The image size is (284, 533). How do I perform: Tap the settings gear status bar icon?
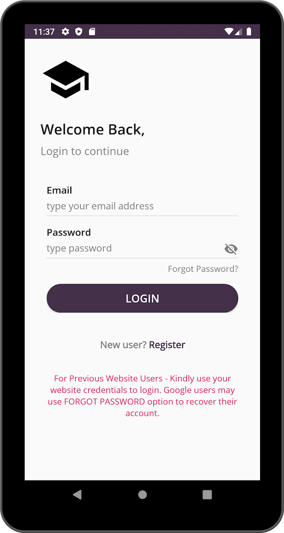[x=65, y=32]
